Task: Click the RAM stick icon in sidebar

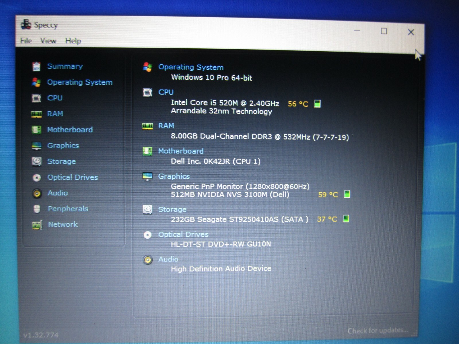Action: pyautogui.click(x=36, y=114)
